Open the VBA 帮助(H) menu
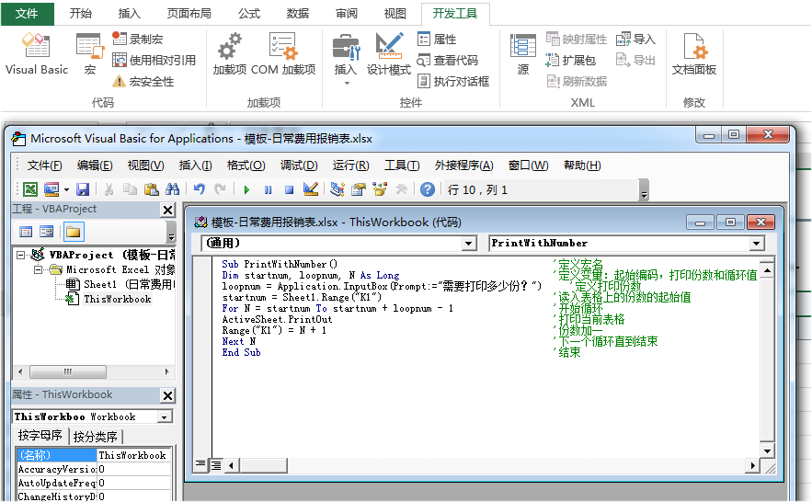Image resolution: width=812 pixels, height=502 pixels. (582, 165)
